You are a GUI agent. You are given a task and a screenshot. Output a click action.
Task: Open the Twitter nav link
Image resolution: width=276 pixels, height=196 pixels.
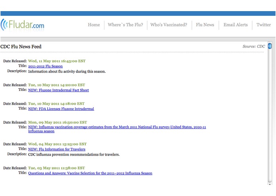[264, 25]
